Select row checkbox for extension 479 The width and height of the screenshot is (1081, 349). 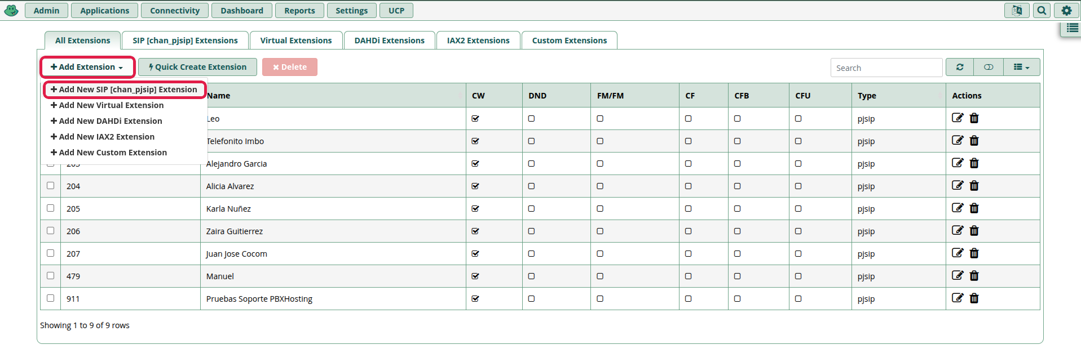[x=50, y=275]
